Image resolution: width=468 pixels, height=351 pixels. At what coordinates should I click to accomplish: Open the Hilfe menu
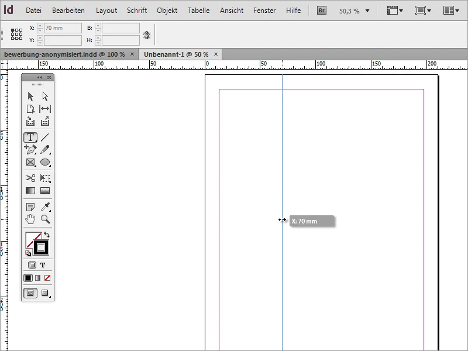(x=294, y=11)
